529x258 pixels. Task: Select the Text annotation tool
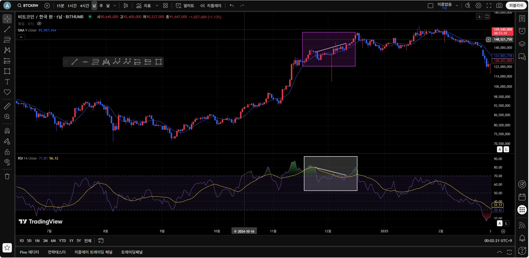click(7, 82)
